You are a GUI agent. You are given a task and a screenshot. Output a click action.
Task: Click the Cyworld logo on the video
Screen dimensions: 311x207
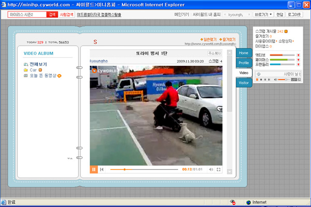coord(104,71)
